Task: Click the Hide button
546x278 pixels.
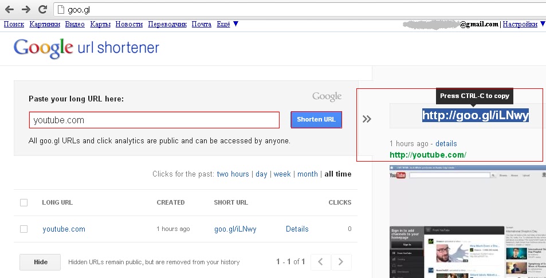Action: [40, 262]
